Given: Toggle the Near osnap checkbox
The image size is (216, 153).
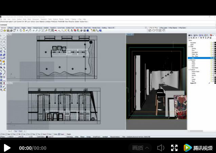Looking at the screenshot, I should coord(6,134).
